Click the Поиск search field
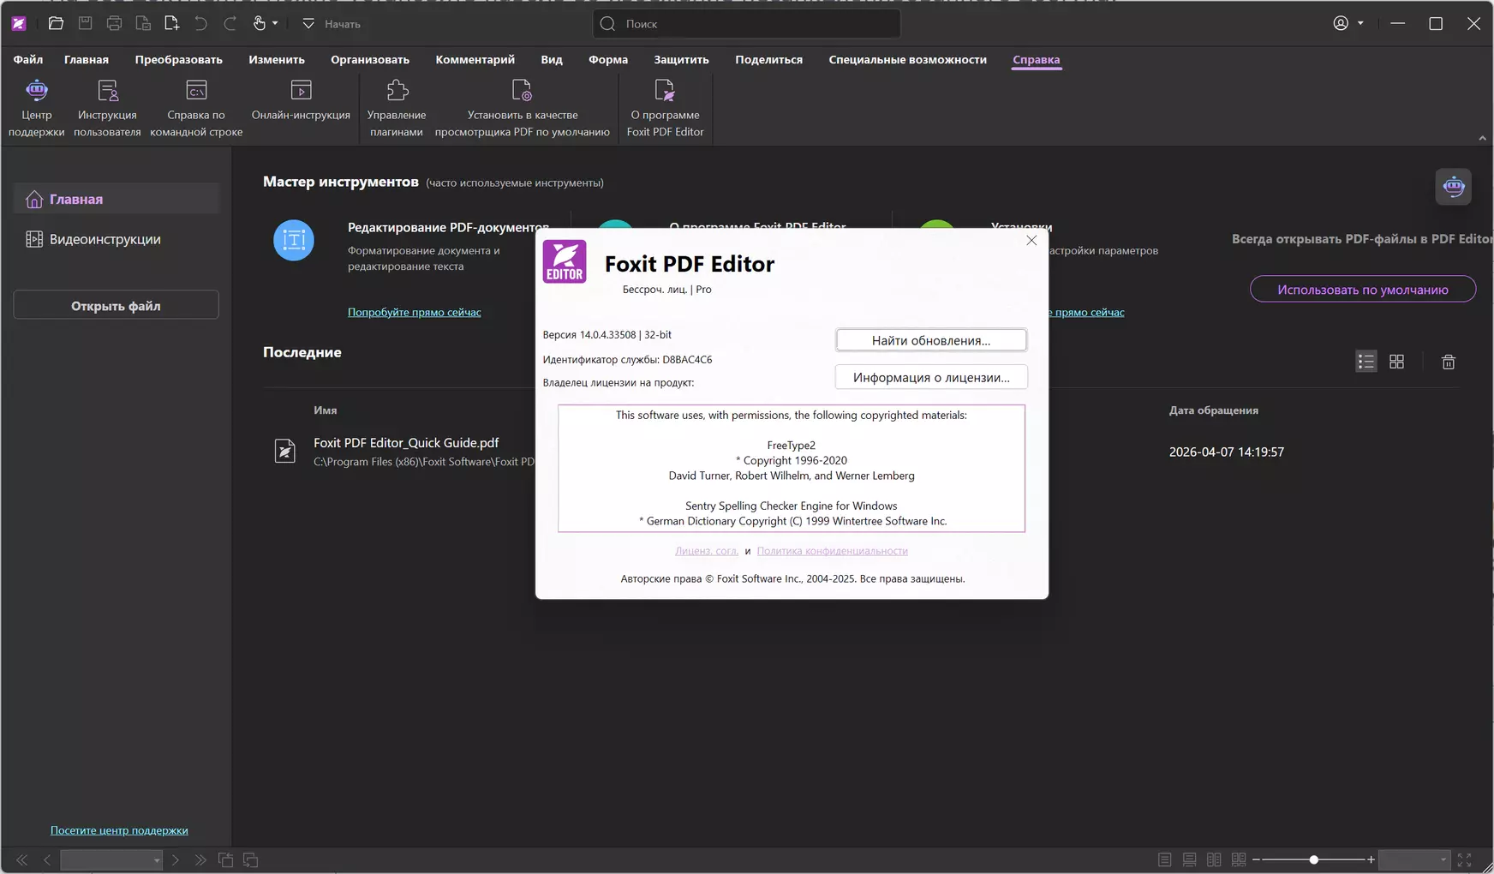Screen dimensions: 1494x874 pos(746,24)
